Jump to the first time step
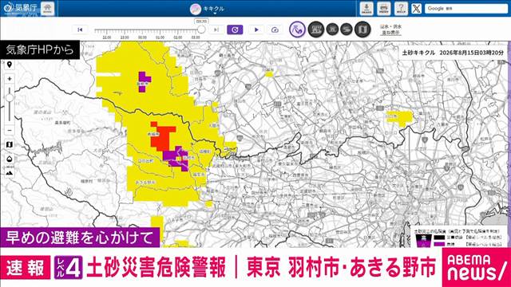Screen dimensions: 511x287 [80, 29]
